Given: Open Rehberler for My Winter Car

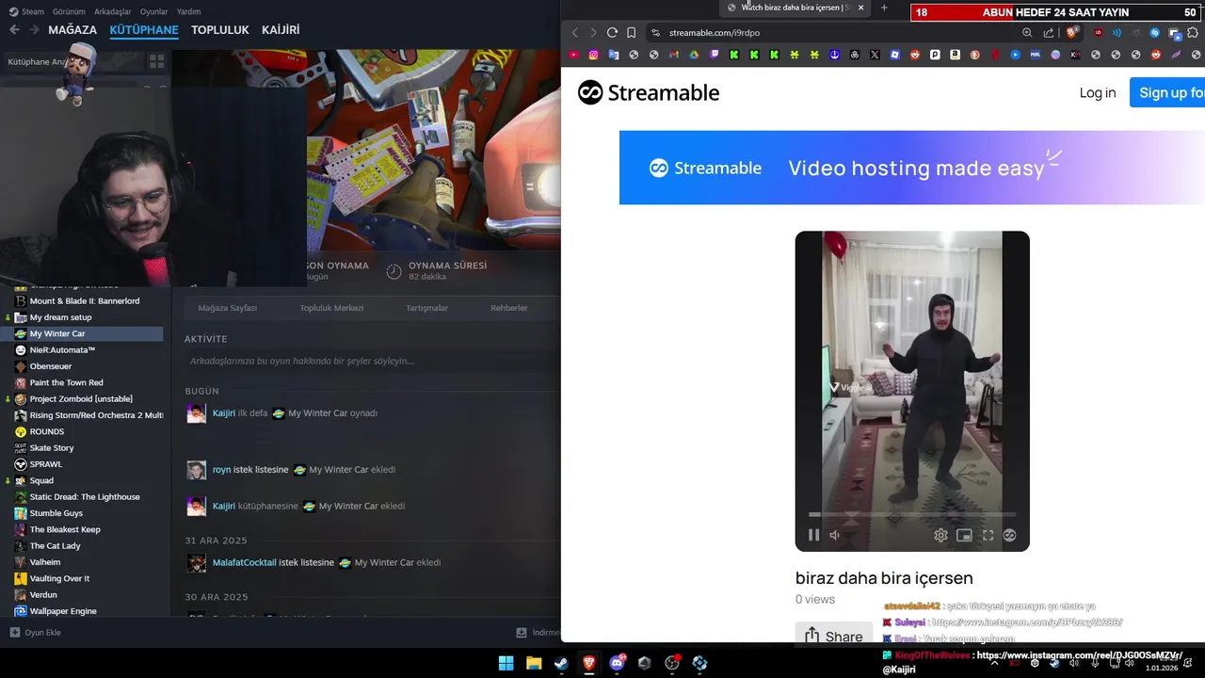Looking at the screenshot, I should pyautogui.click(x=509, y=308).
